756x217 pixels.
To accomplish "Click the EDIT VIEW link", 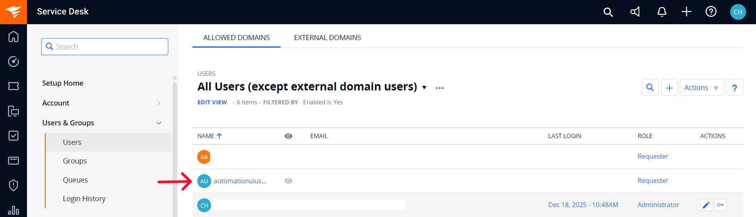I will tap(212, 102).
